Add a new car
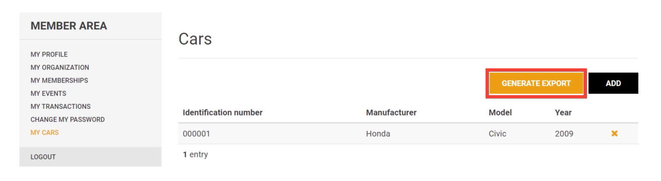Viewport: 661px width, 181px height. point(613,83)
